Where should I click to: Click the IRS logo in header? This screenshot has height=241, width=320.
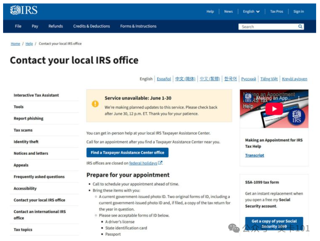[24, 10]
